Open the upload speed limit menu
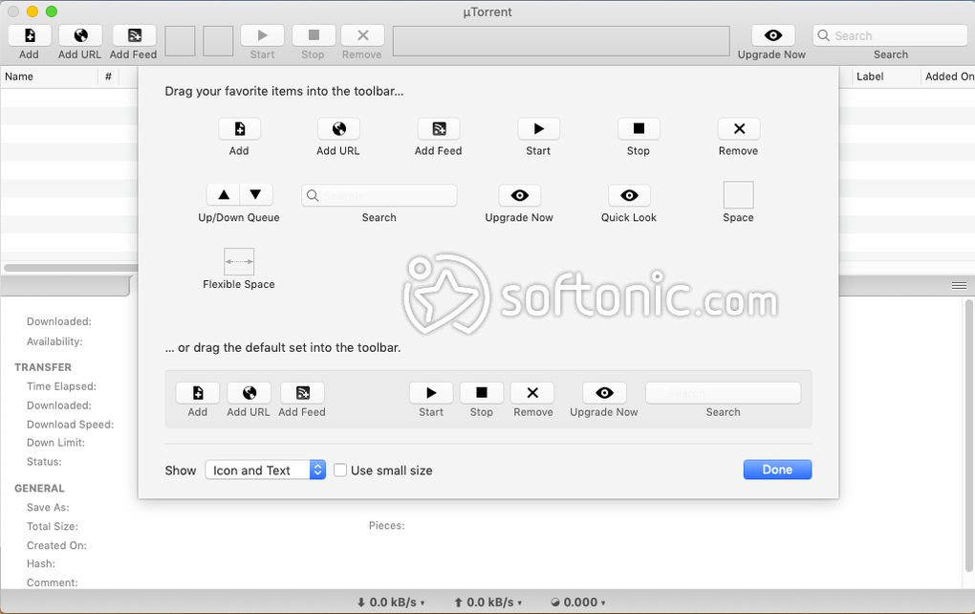 (x=488, y=603)
